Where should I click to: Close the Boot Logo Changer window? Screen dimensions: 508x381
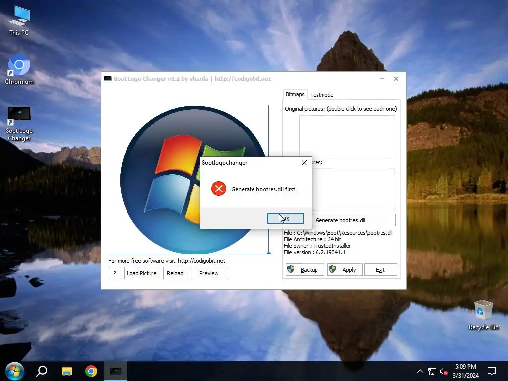[x=396, y=79]
